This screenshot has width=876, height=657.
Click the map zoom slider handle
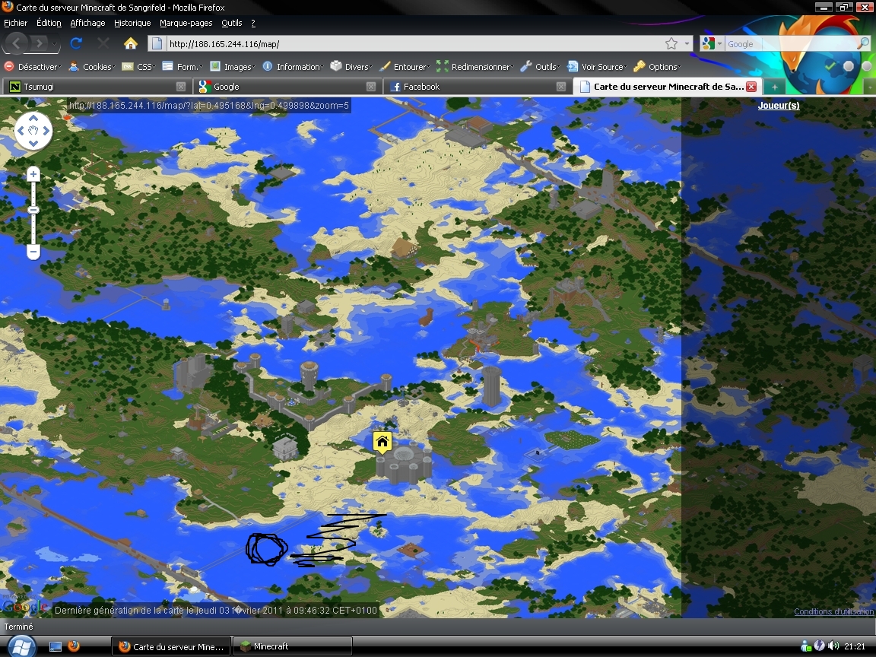(33, 210)
